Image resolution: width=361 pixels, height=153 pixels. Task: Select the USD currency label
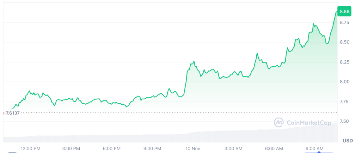coord(347,141)
